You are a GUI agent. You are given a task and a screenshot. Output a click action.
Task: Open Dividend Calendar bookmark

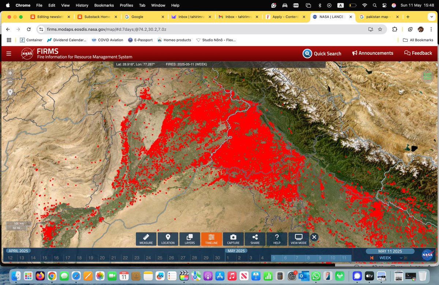pos(66,40)
